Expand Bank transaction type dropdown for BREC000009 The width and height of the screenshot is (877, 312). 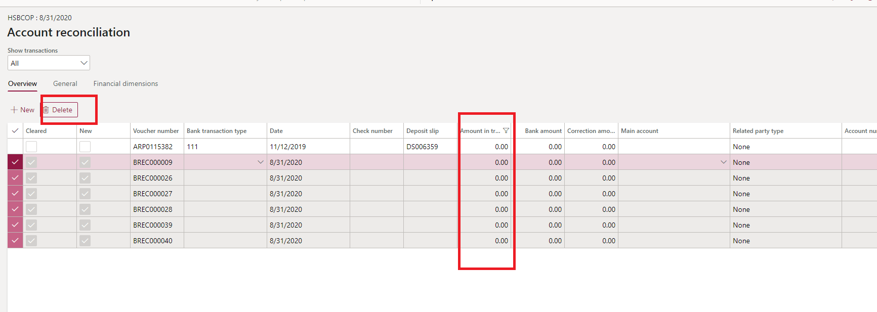click(261, 162)
